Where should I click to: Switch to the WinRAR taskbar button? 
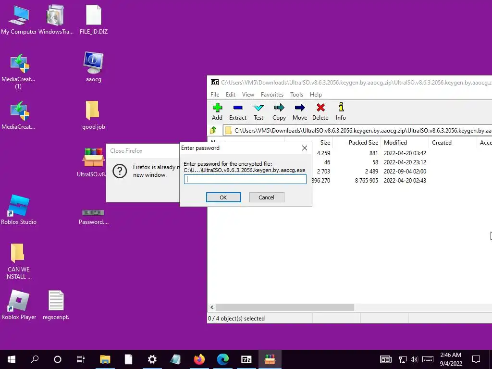click(270, 359)
